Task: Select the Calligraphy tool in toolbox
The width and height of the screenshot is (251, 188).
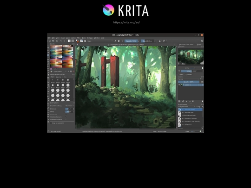Action: 48,52
